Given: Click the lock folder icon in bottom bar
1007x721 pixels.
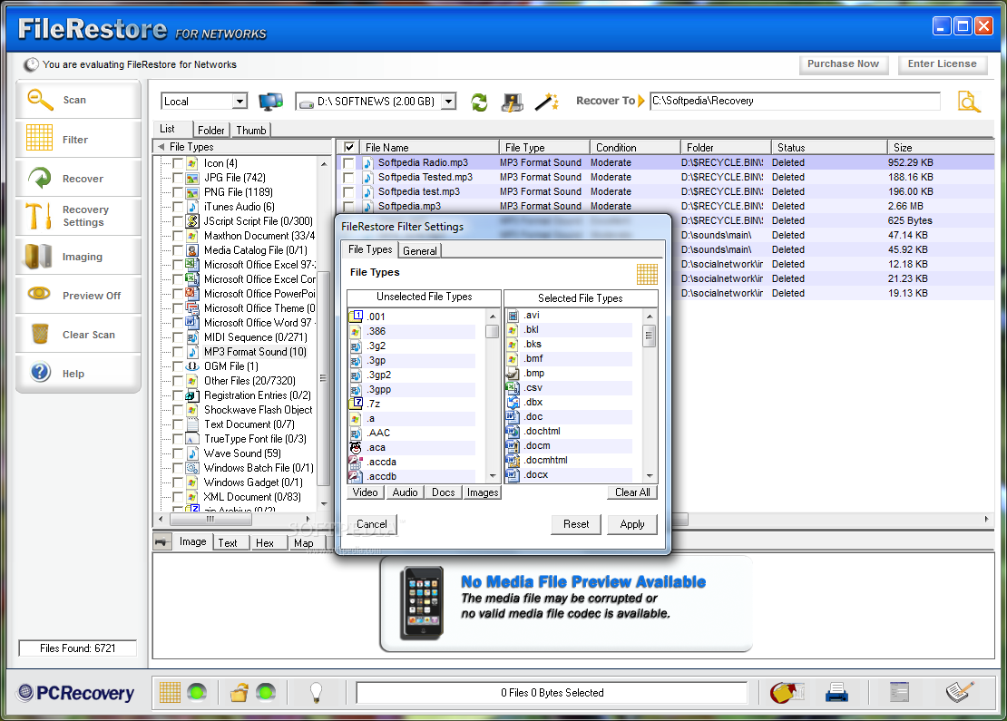Looking at the screenshot, I should [x=239, y=692].
